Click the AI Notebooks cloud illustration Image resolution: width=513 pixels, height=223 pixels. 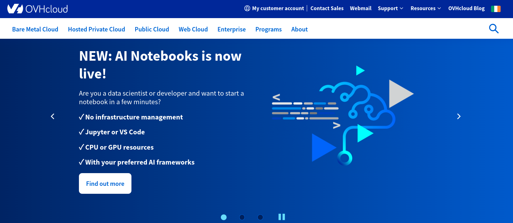[x=343, y=116]
